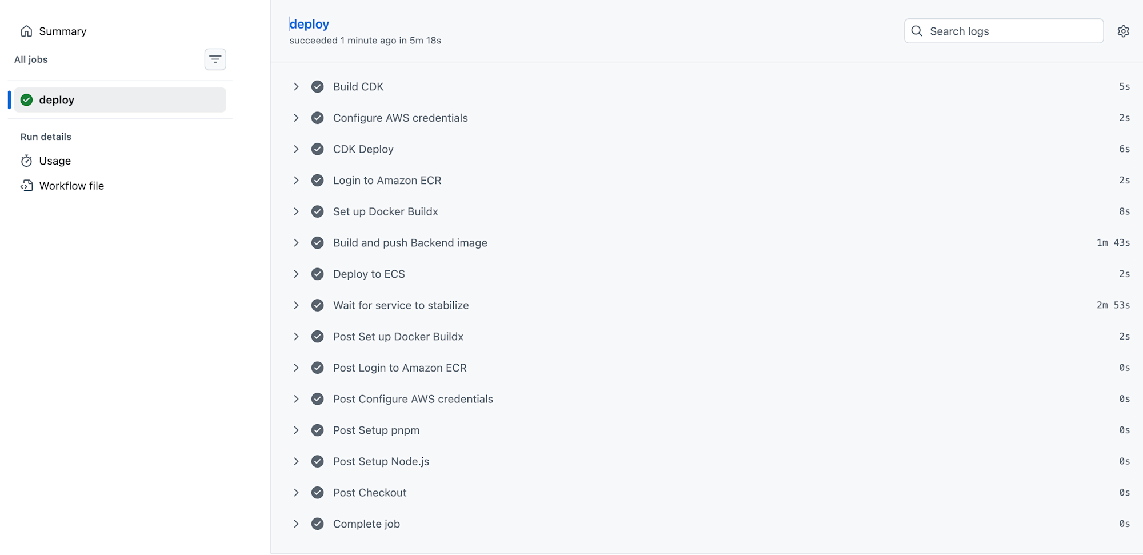Click the deploy job title heading

pyautogui.click(x=309, y=24)
